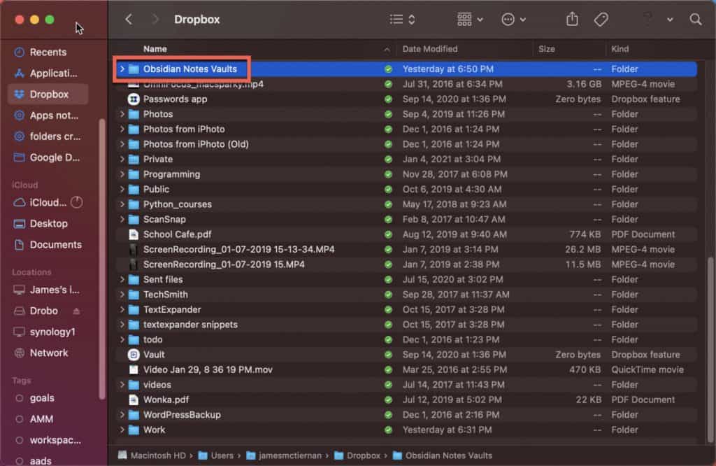Sort files by Size column
The height and width of the screenshot is (466, 716).
point(547,49)
